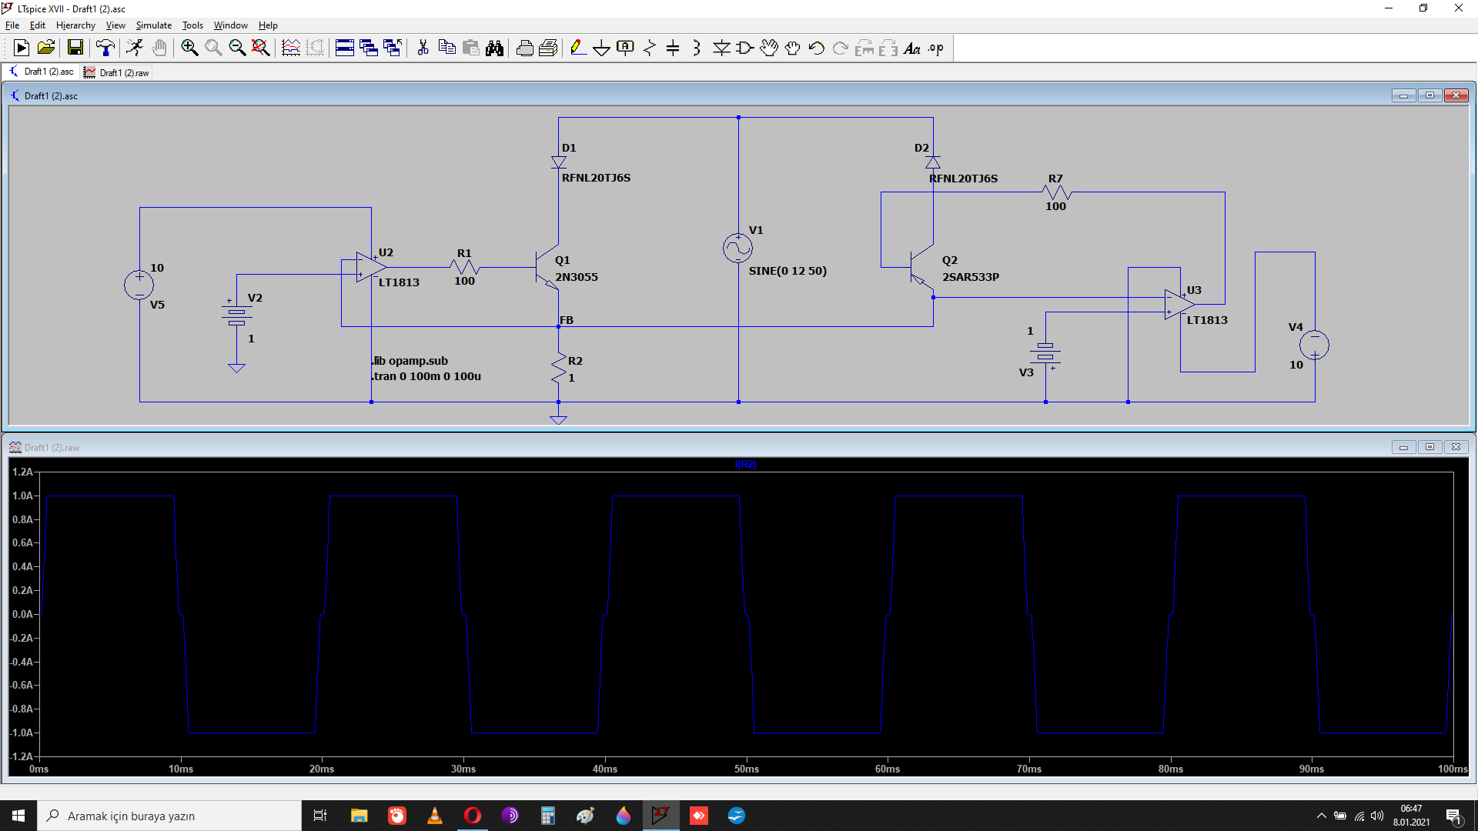Viewport: 1478px width, 831px height.
Task: Add Text with the Aa tool
Action: [x=912, y=48]
